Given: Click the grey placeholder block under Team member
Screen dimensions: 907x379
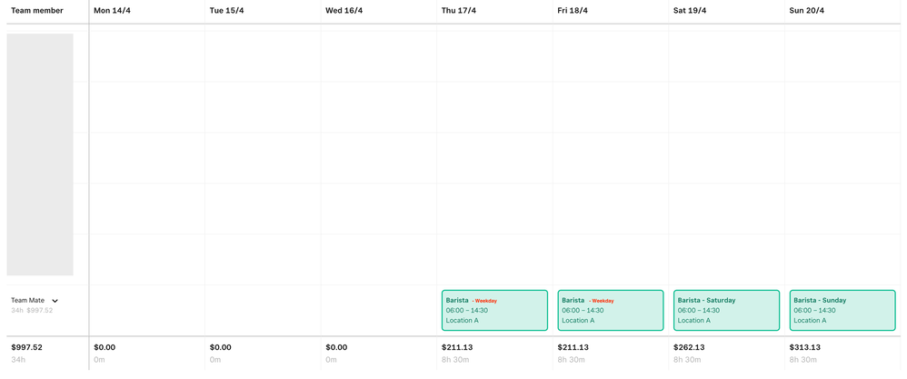Looking at the screenshot, I should pos(40,155).
